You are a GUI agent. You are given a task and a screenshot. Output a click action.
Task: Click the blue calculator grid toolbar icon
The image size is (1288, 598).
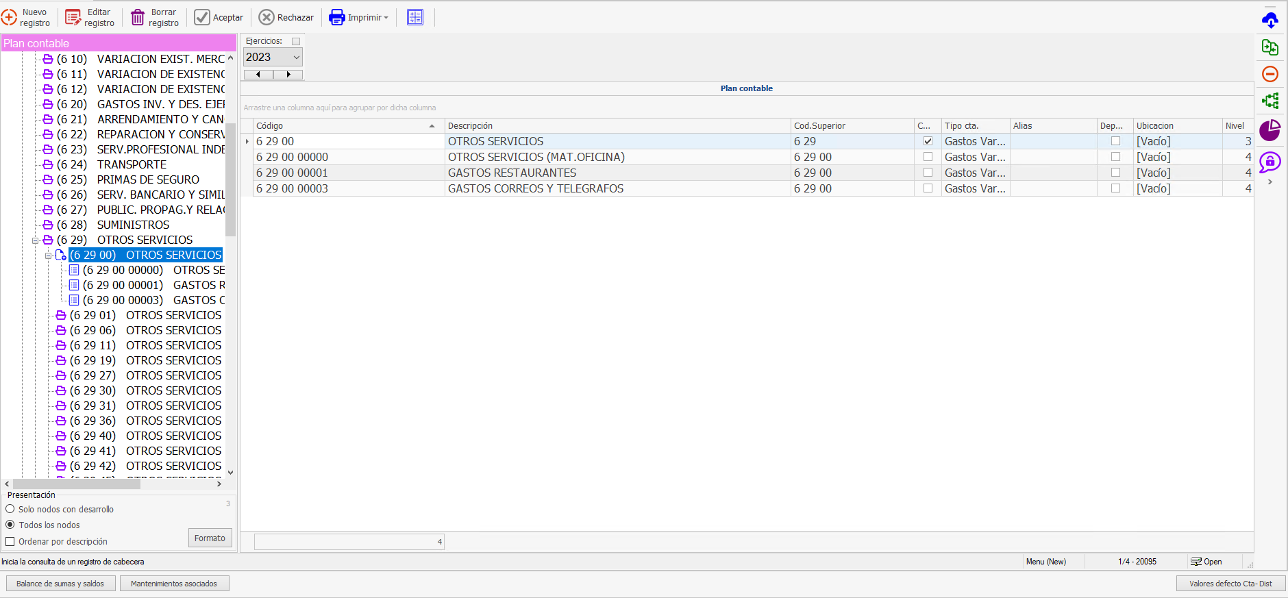click(415, 18)
